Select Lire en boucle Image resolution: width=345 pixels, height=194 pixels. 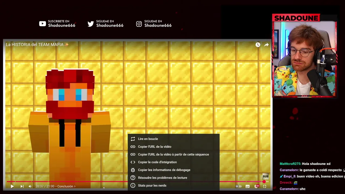174,139
